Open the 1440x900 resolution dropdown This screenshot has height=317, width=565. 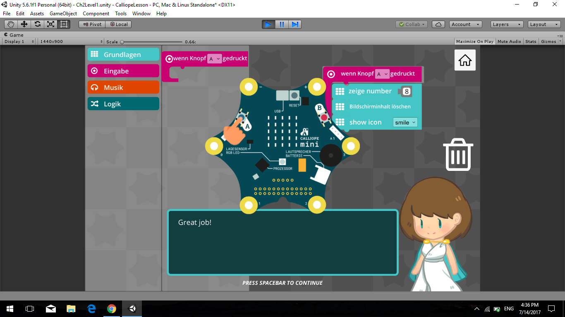coord(71,42)
